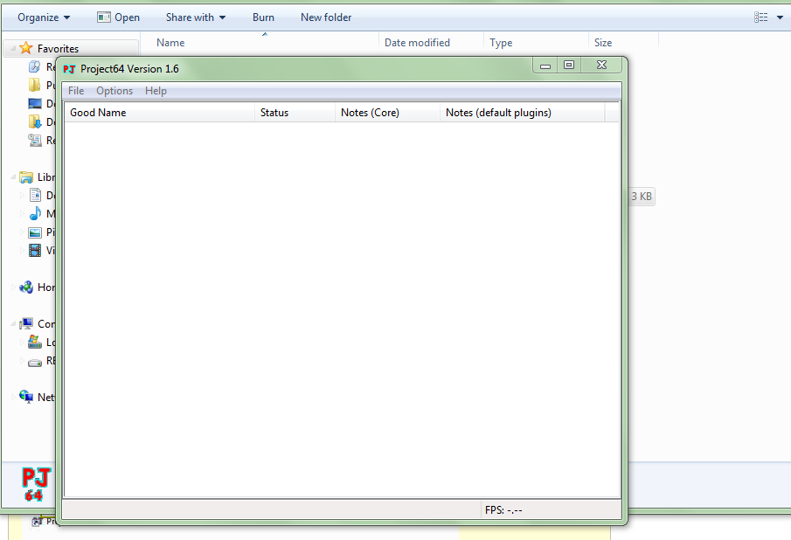Change view using Explorer view icon
This screenshot has height=540, width=791.
tap(760, 17)
